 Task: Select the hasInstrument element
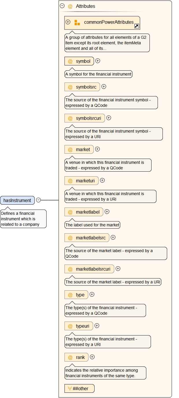coord(17,200)
